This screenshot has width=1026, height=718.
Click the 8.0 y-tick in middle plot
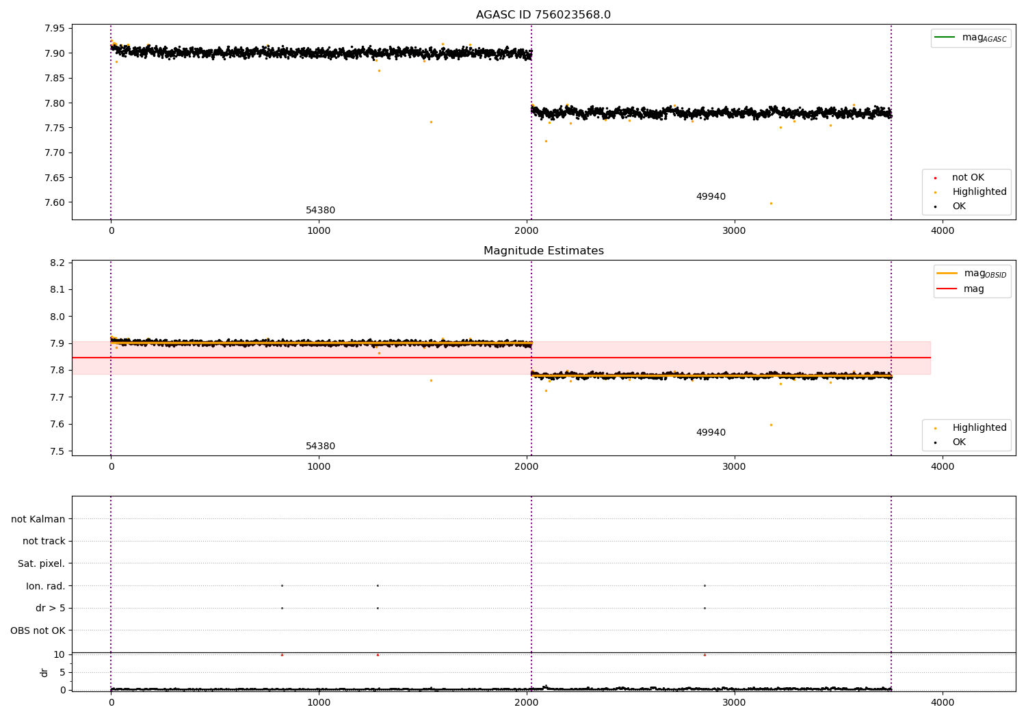pos(57,317)
